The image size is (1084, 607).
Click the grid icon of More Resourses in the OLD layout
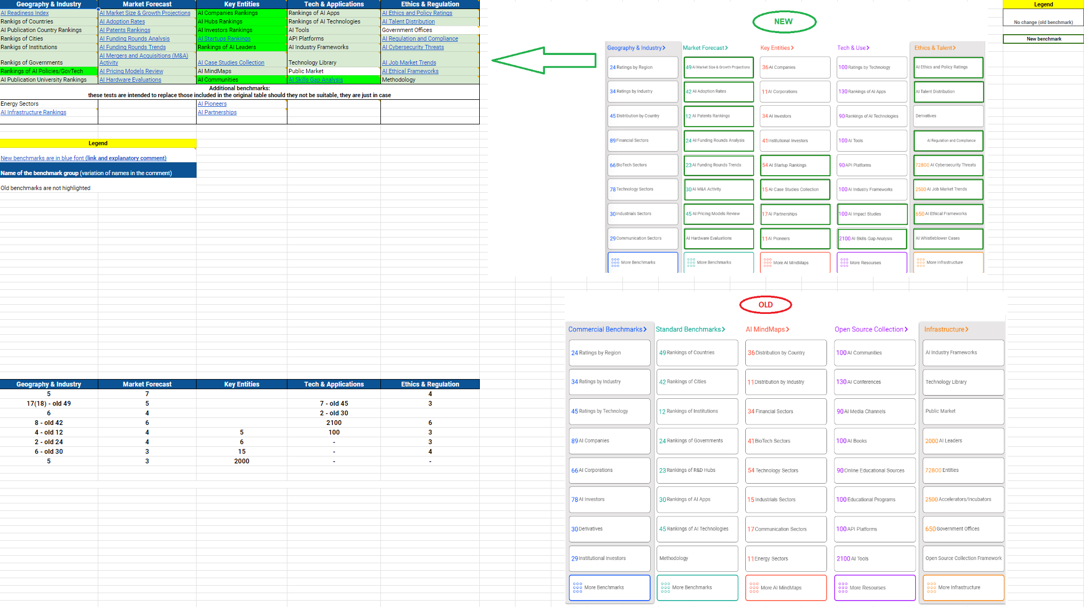coord(843,587)
